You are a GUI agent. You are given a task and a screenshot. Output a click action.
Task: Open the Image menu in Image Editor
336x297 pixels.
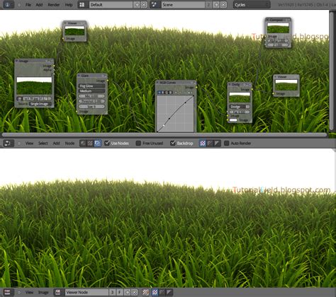(x=43, y=292)
